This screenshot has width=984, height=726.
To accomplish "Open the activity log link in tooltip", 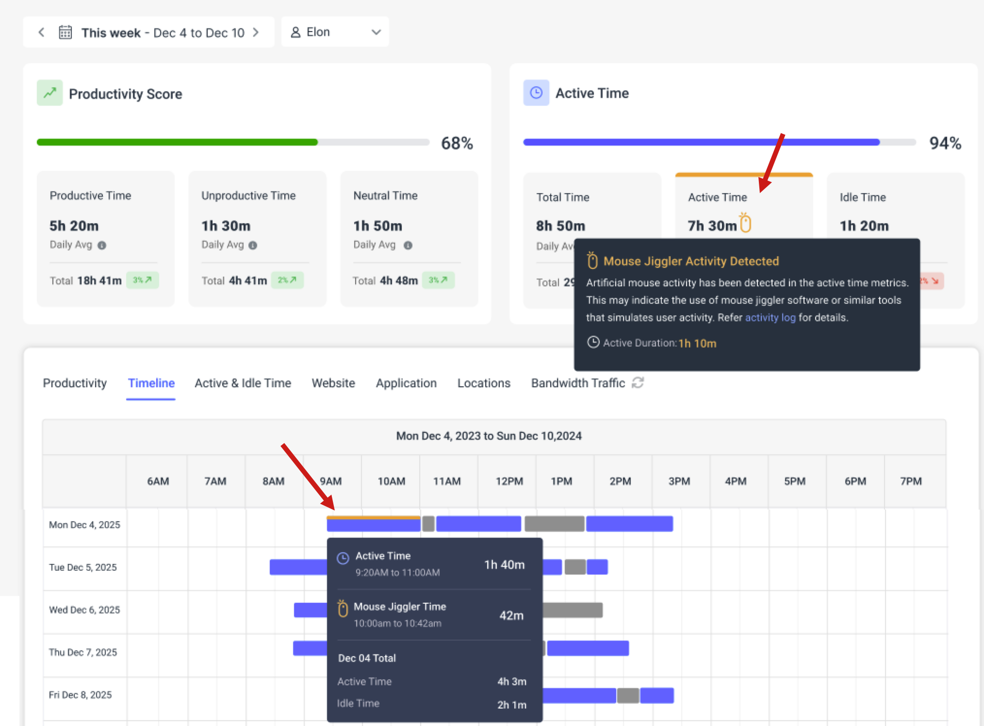I will 770,317.
